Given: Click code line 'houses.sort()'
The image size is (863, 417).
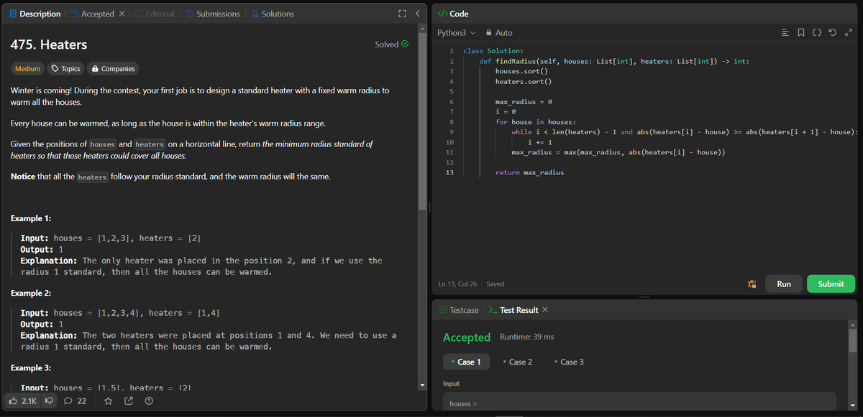Looking at the screenshot, I should coord(522,71).
